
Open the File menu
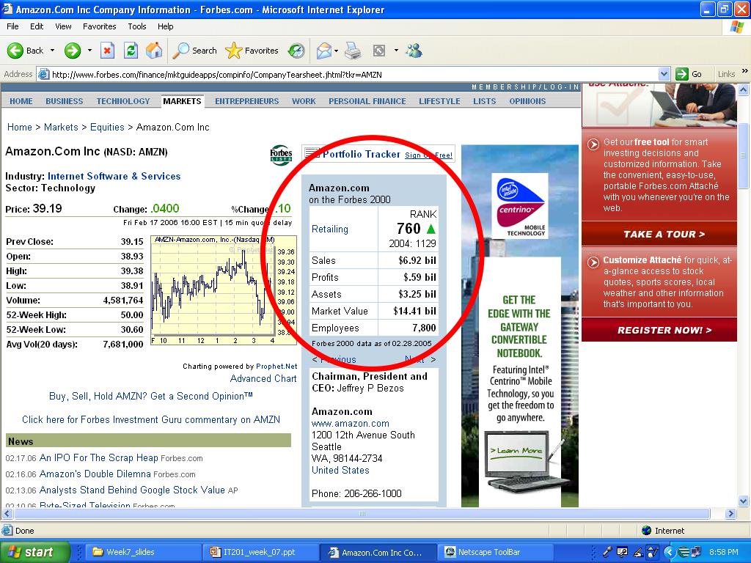pyautogui.click(x=13, y=26)
